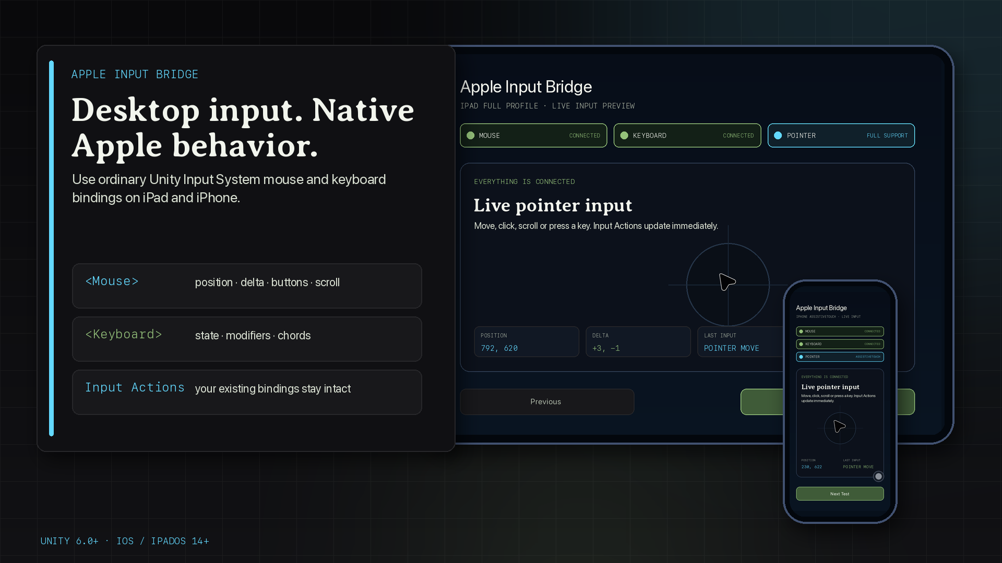Click the IPAD FULL PROFILE subtitle
The width and height of the screenshot is (1002, 563).
coord(547,106)
